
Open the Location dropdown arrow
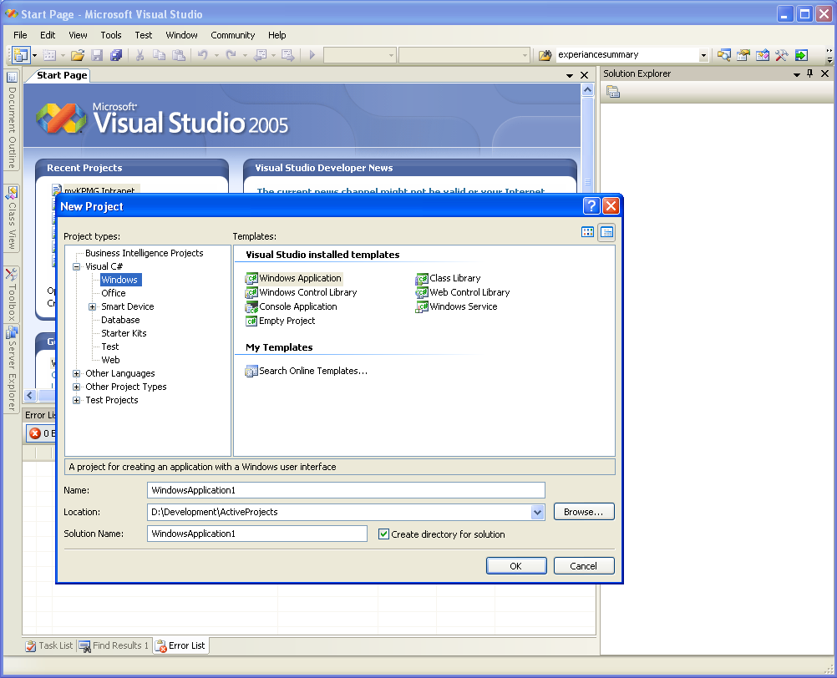coord(538,512)
